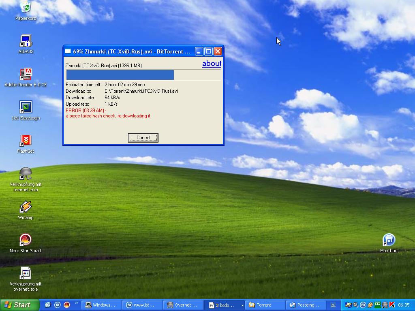The width and height of the screenshot is (415, 311).
Task: Click the file name Zhmurki.(TC.XviD.Rus).avi (1396.1 MB)
Action: 103,65
